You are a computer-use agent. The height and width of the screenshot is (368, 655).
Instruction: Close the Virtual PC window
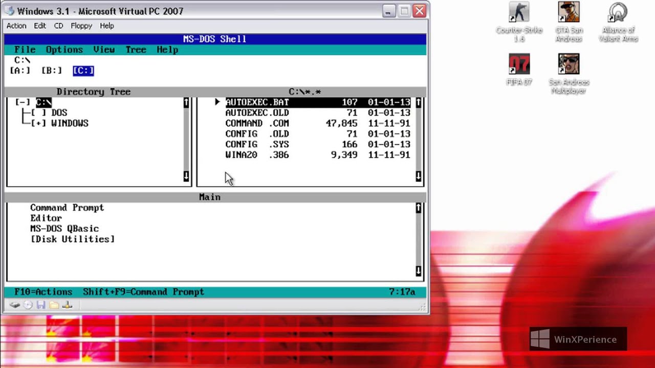pyautogui.click(x=420, y=11)
